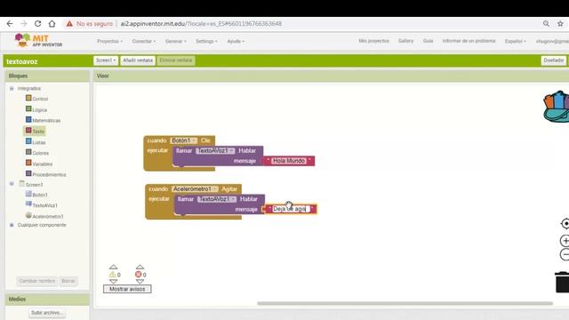This screenshot has width=569, height=320.
Task: Open the Guía link
Action: click(x=428, y=41)
